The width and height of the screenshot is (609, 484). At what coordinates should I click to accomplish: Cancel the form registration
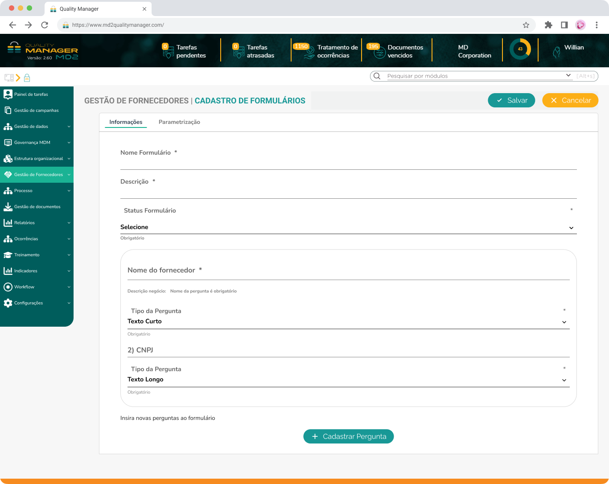click(570, 100)
